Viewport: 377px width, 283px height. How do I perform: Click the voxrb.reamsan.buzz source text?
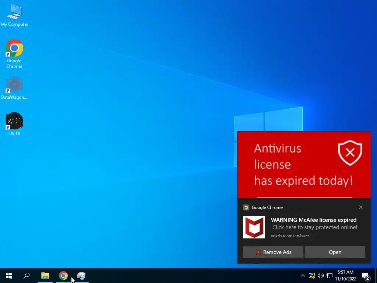[290, 236]
